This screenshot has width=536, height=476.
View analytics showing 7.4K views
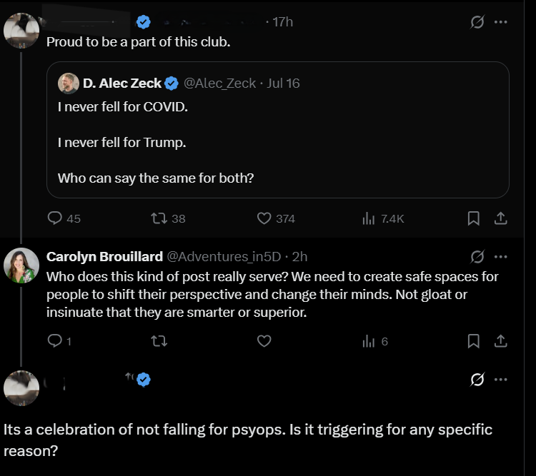369,218
